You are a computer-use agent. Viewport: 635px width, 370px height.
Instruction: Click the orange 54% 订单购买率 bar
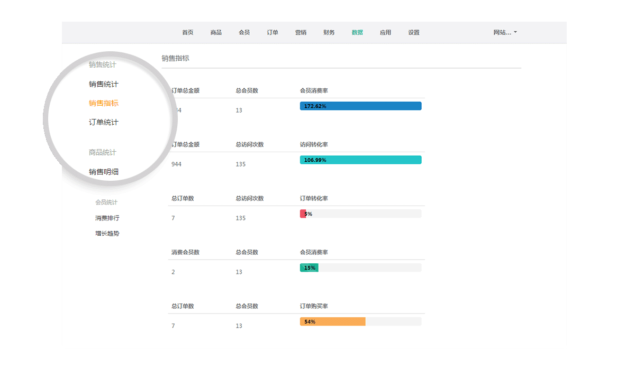tap(332, 321)
